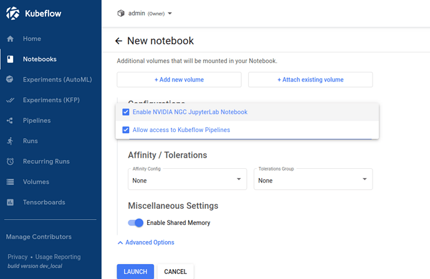
Task: Click + Attach existing volume
Action: click(310, 80)
